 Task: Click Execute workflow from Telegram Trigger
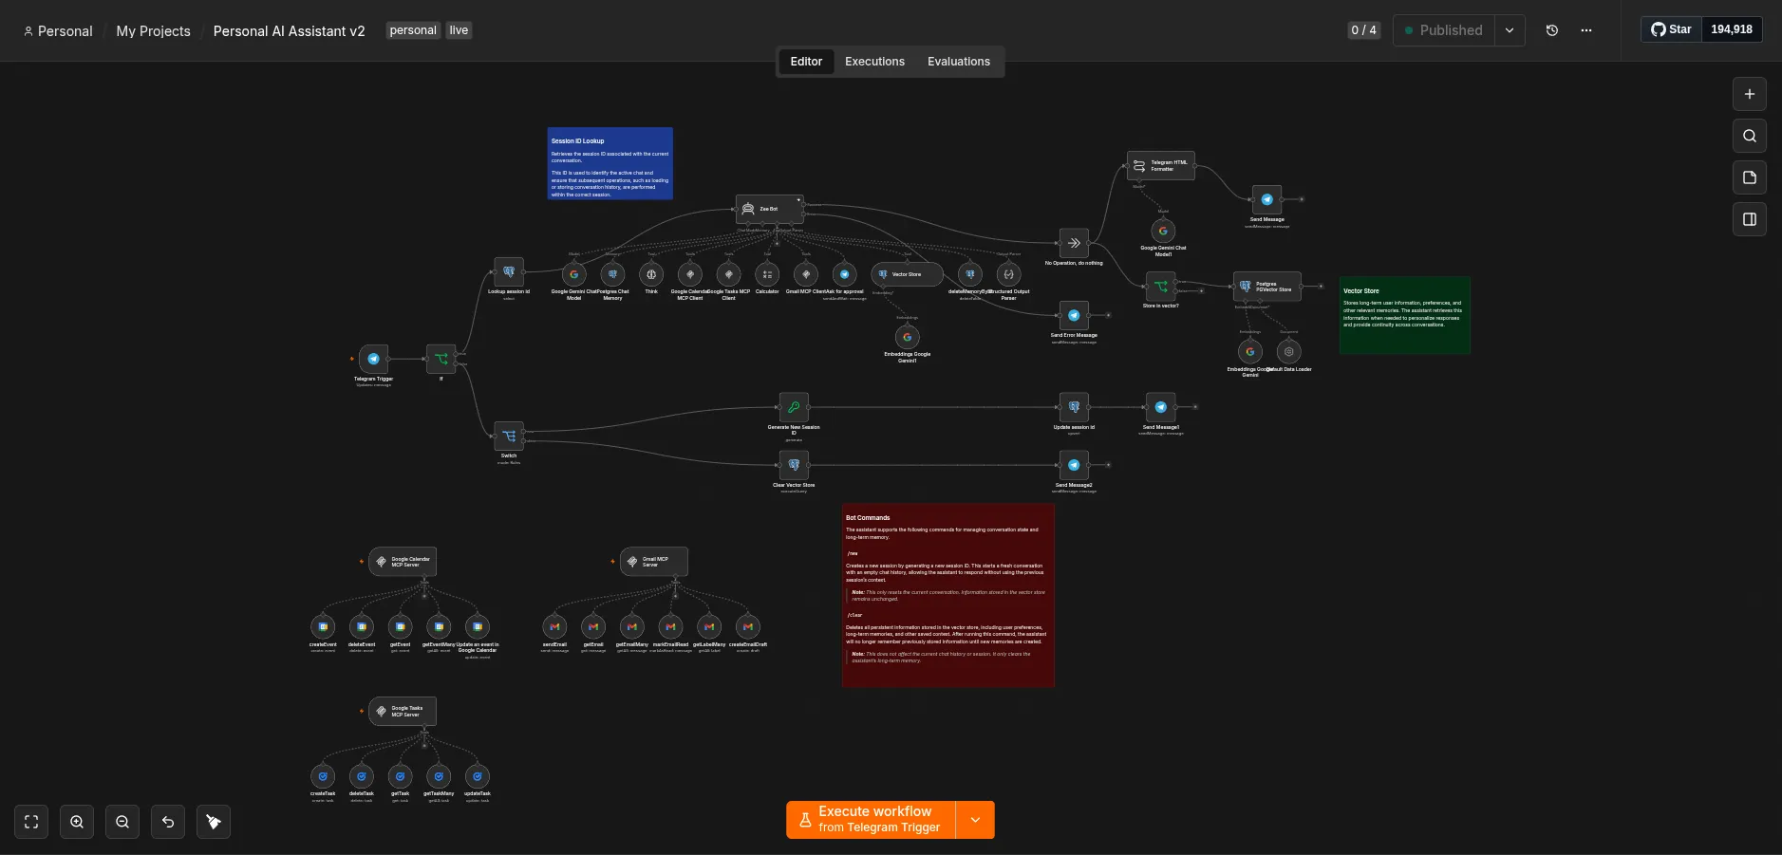point(871,820)
